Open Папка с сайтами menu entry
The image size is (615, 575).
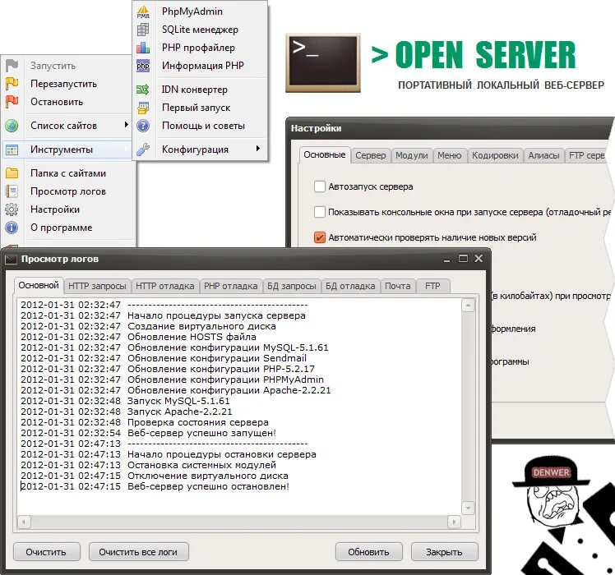pyautogui.click(x=68, y=173)
